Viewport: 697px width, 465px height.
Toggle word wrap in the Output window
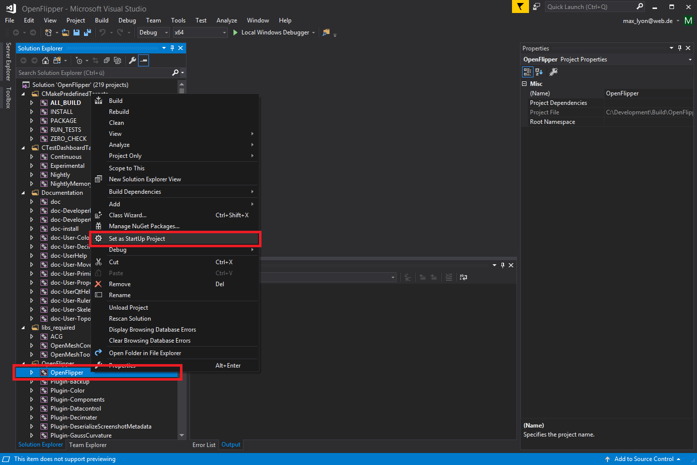click(463, 277)
